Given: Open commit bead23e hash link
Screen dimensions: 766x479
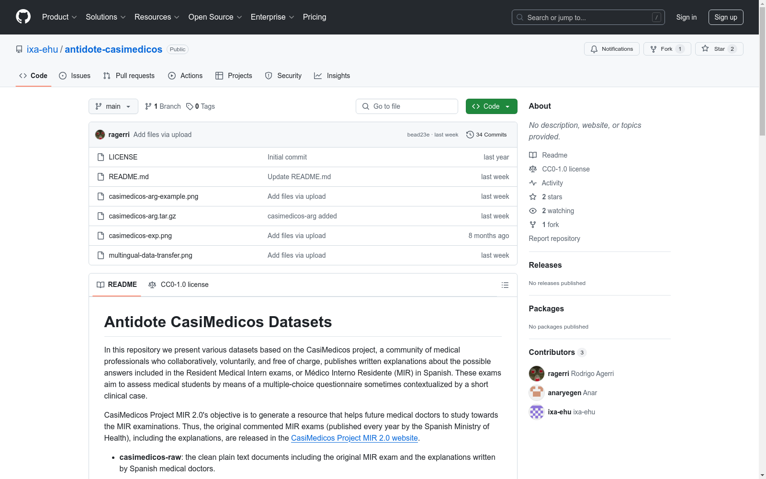Looking at the screenshot, I should (418, 135).
